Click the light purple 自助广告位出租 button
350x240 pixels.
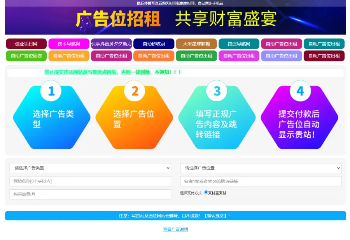click(282, 56)
